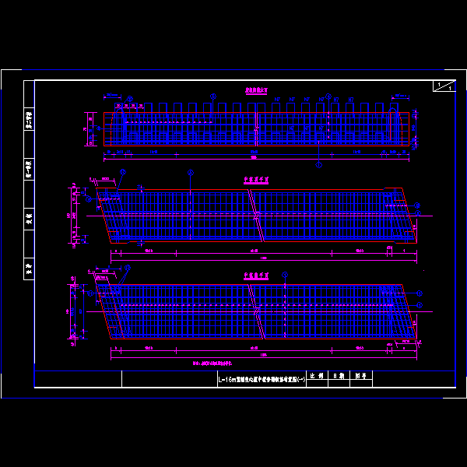467x467 pixels.
Task: Select the overall dimension line under top elevation
Action: (257, 158)
